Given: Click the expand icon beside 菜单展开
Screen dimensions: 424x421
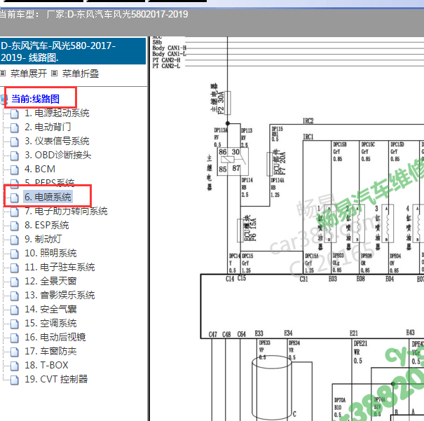Looking at the screenshot, I should click(x=3, y=74).
